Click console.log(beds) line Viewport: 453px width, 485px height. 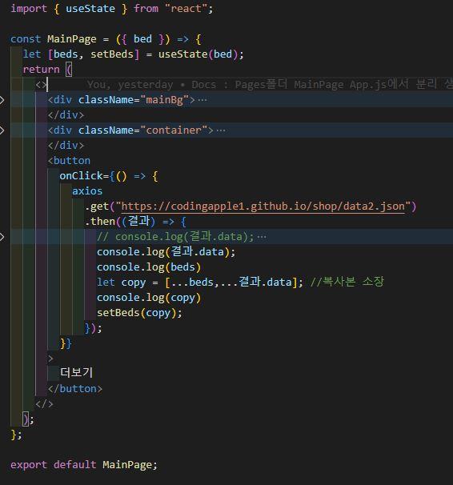point(149,267)
